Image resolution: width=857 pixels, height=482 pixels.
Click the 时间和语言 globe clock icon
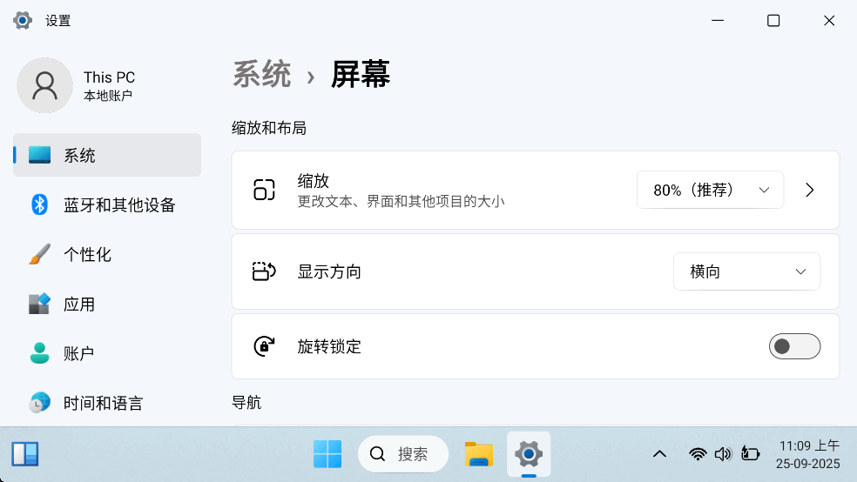39,403
